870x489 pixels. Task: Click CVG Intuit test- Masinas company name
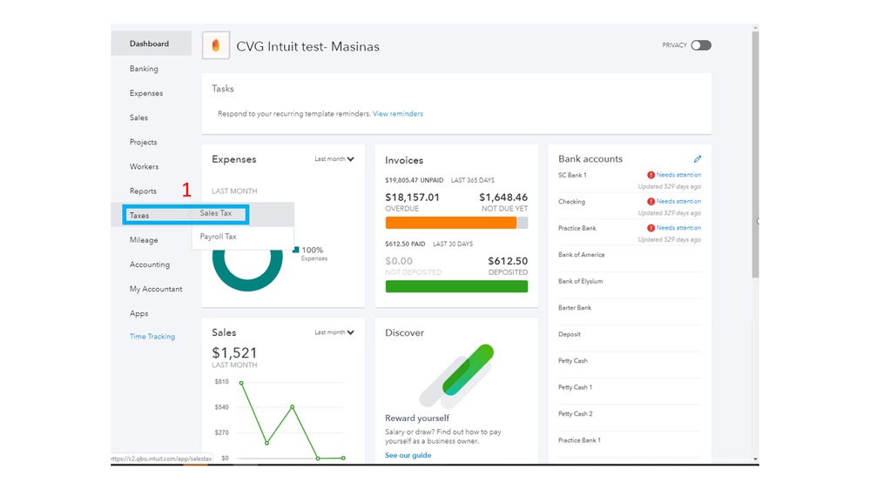pos(308,47)
